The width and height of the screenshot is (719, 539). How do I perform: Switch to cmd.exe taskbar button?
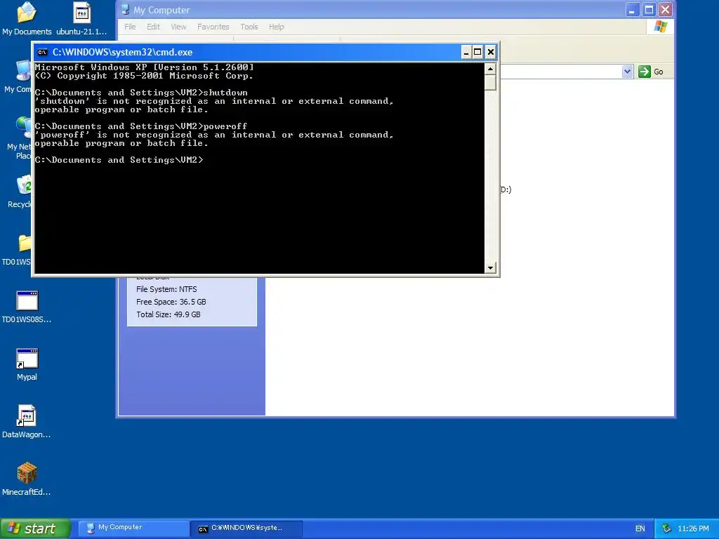(x=246, y=528)
